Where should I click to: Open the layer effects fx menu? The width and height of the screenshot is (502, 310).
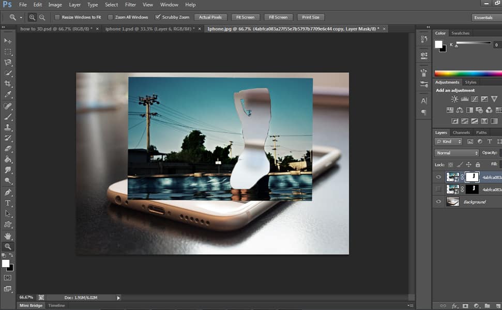coord(454,306)
